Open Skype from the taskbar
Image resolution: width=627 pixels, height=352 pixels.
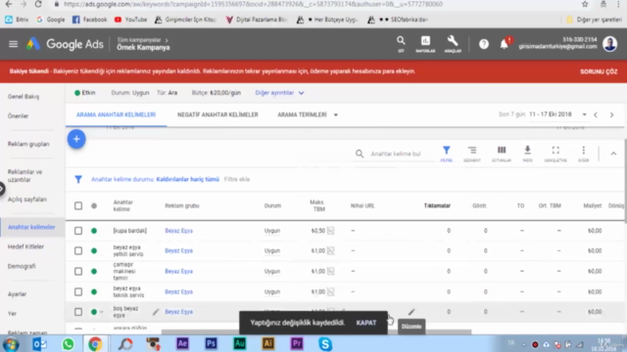tap(325, 343)
